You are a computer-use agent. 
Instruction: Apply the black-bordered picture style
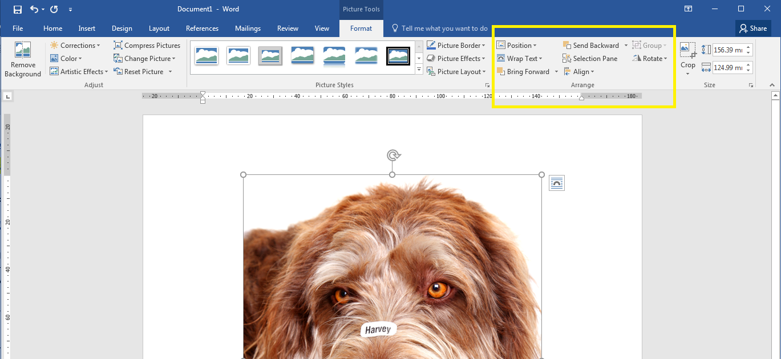tap(398, 56)
